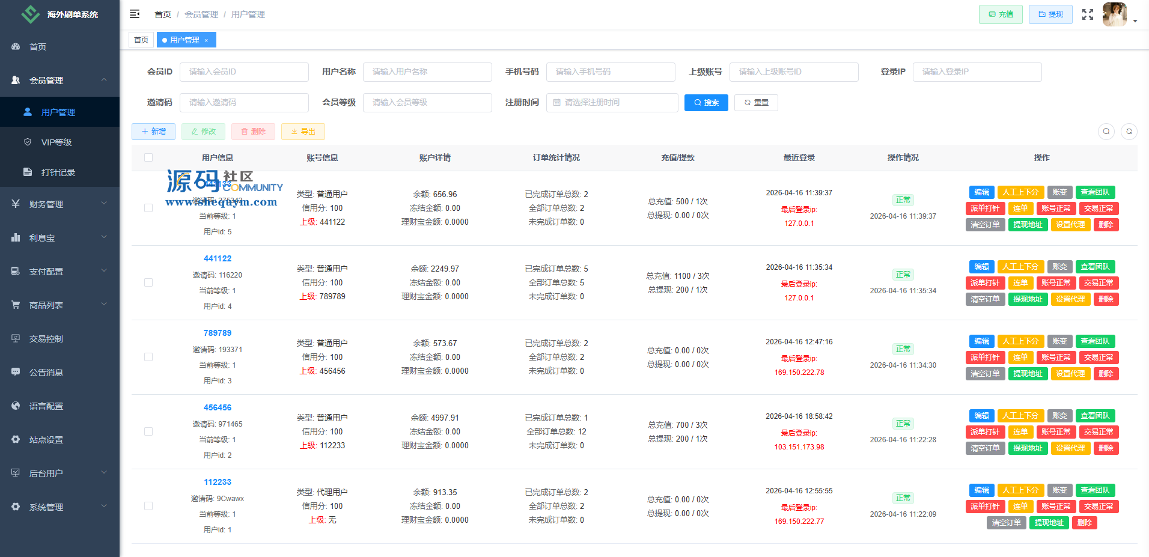This screenshot has width=1149, height=557.
Task: Expand the 支付配置 sidebar menu
Action: point(59,272)
